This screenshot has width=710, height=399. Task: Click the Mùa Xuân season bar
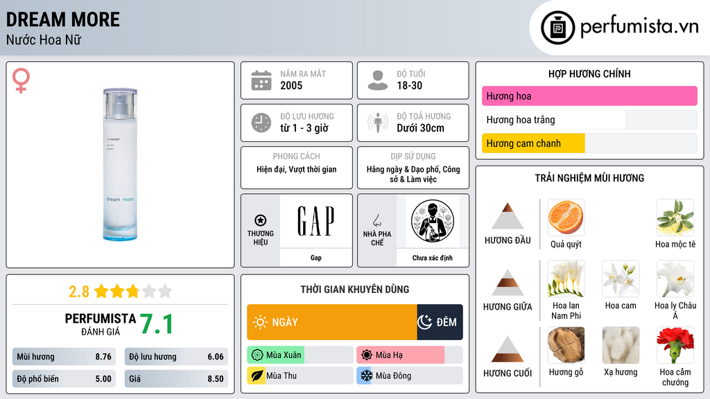300,355
